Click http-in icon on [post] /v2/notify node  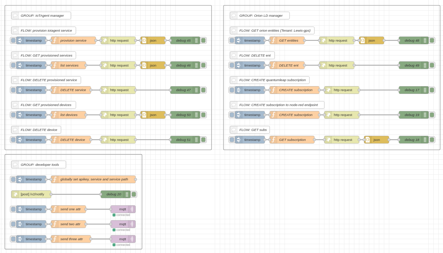tap(15, 194)
